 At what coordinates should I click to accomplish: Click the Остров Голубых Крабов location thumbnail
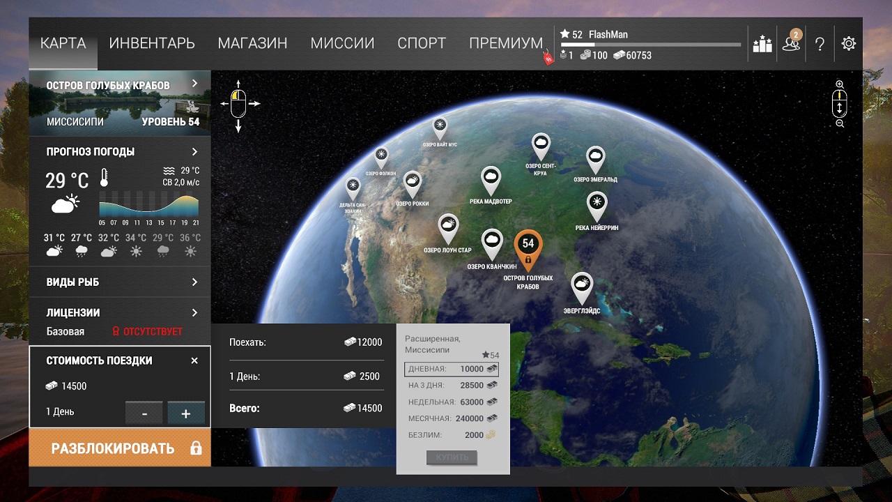click(120, 103)
